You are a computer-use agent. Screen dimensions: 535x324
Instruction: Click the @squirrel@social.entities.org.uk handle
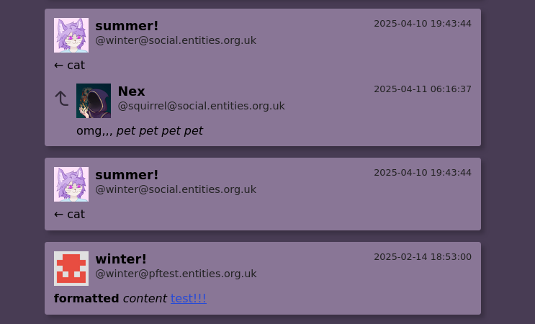click(202, 106)
